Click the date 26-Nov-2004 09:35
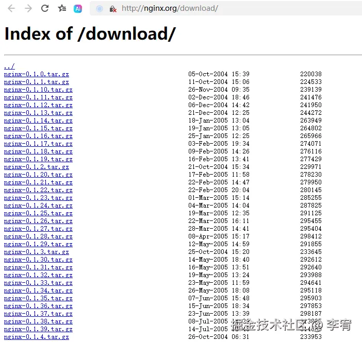 click(x=219, y=90)
